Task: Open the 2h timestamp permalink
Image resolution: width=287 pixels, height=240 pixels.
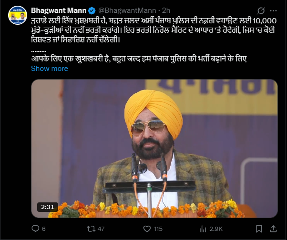Action: 166,10
